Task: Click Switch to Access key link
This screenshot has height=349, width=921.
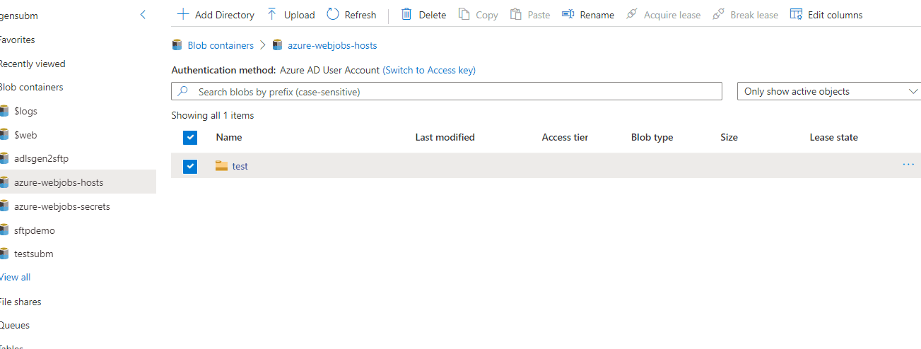Action: tap(429, 70)
